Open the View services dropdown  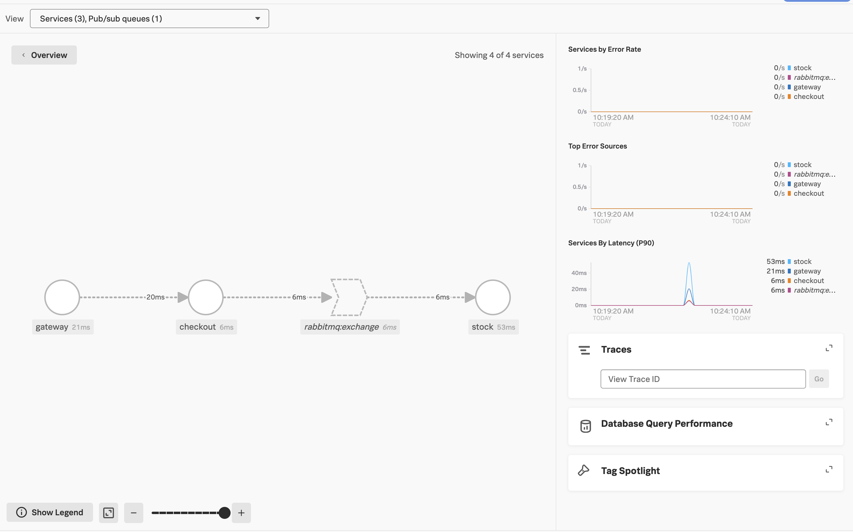pos(149,19)
